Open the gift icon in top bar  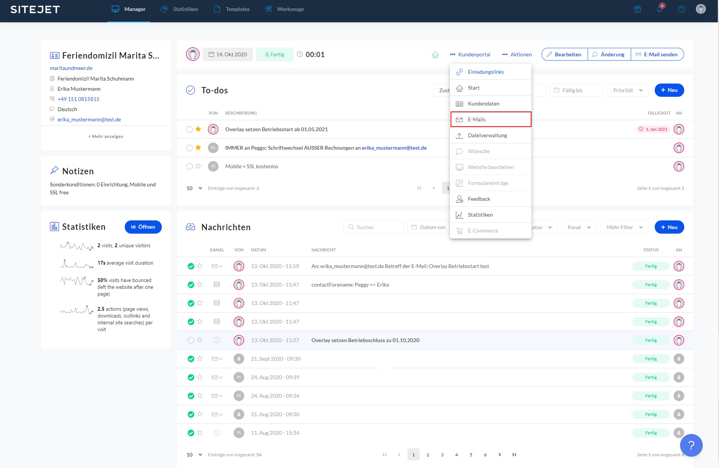pos(637,9)
